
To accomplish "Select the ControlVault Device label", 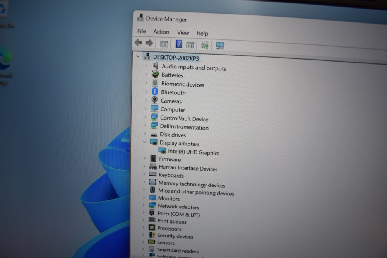I will click(184, 119).
